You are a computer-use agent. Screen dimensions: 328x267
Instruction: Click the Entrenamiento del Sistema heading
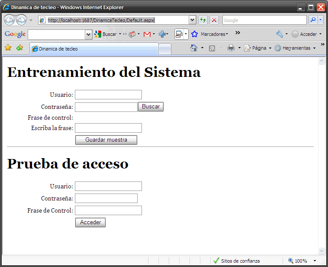coord(104,72)
